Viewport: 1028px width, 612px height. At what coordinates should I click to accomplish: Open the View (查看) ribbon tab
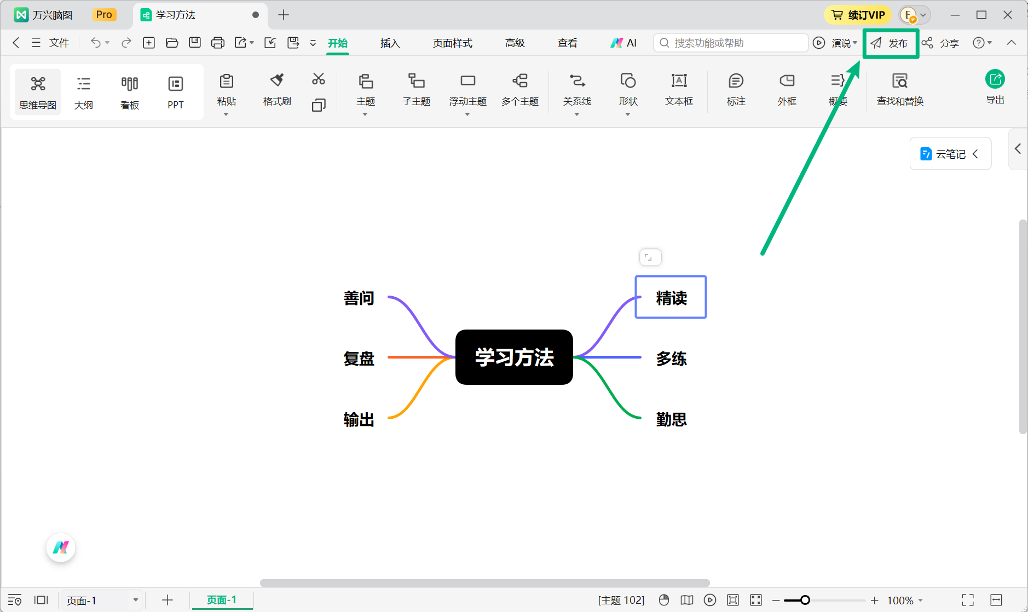click(568, 43)
